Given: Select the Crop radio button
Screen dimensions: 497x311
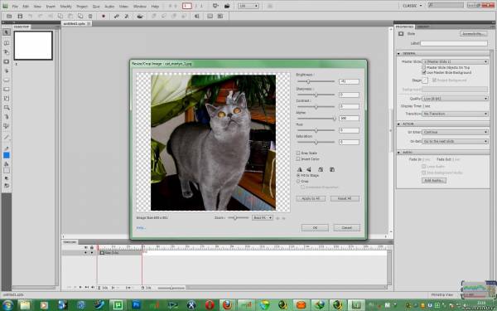Looking at the screenshot, I should point(298,181).
